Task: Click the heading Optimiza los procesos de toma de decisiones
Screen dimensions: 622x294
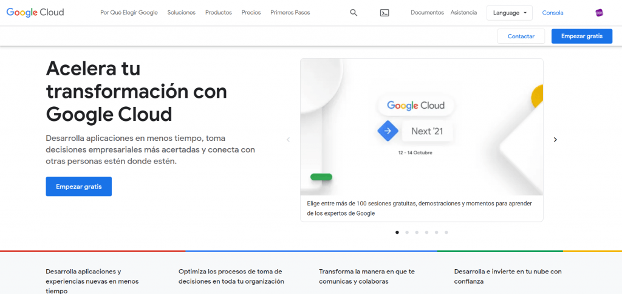Action: pos(231,276)
